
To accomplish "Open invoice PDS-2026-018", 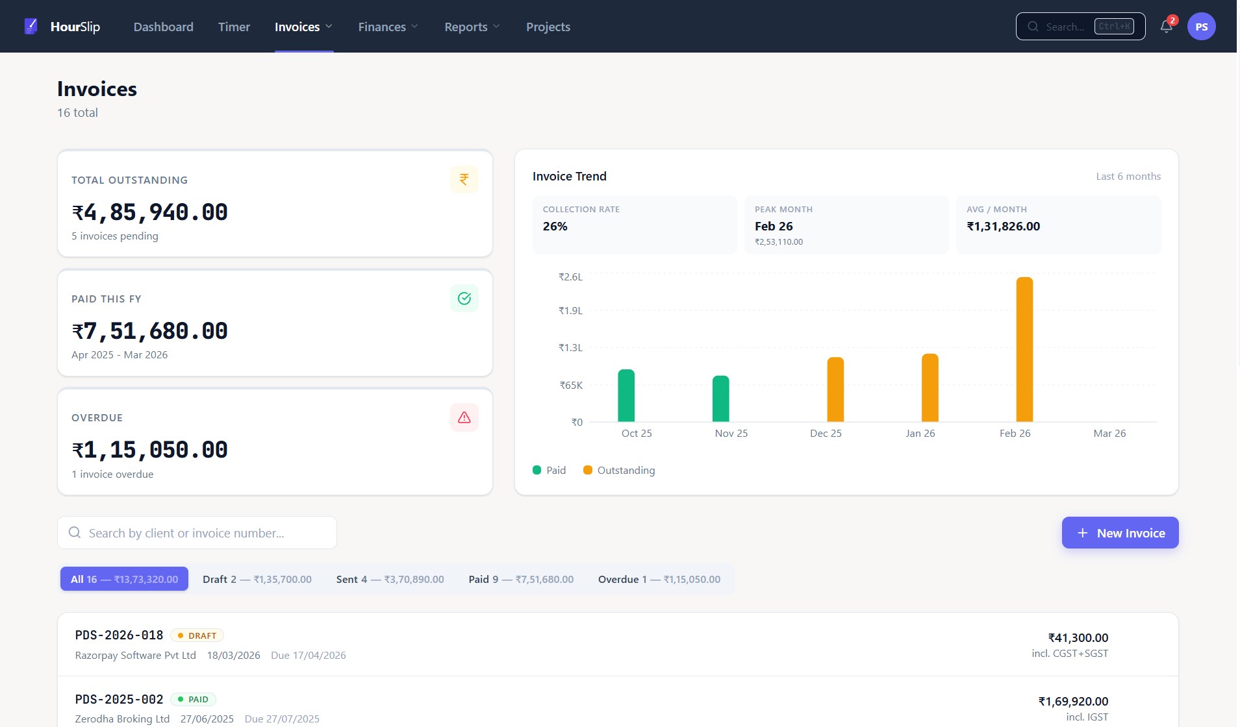I will tap(119, 635).
